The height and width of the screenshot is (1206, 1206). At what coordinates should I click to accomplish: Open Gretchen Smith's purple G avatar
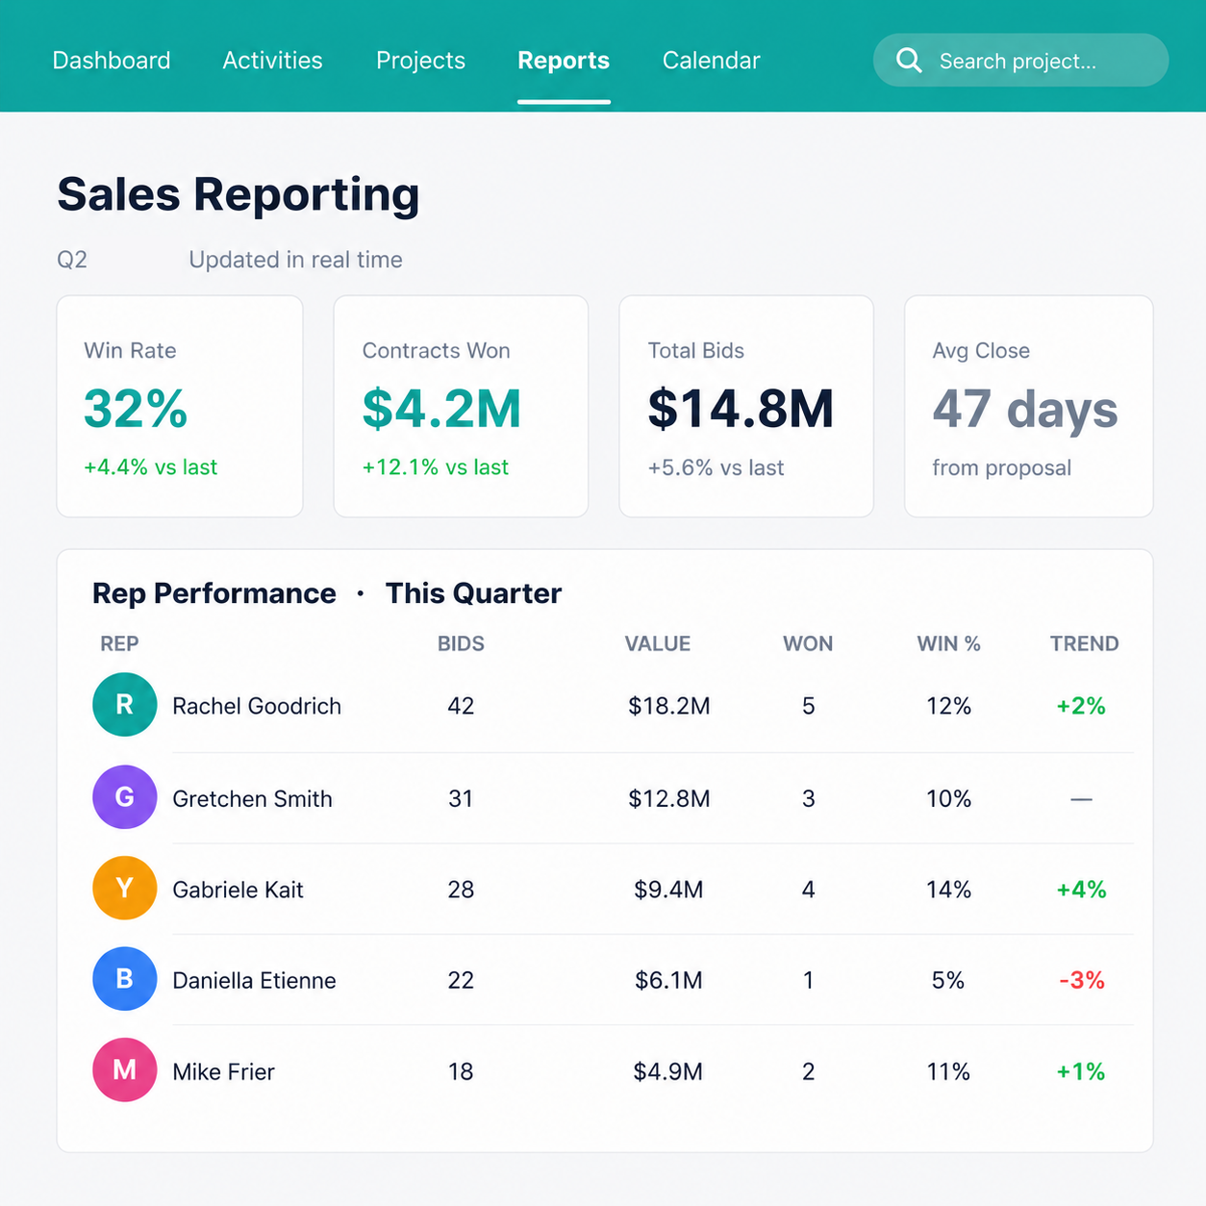[125, 797]
